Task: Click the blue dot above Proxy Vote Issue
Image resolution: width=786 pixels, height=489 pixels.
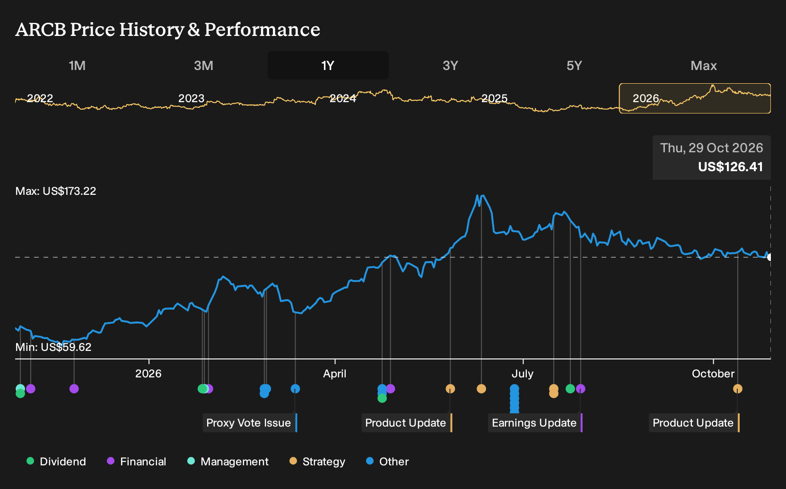Action: (x=295, y=389)
